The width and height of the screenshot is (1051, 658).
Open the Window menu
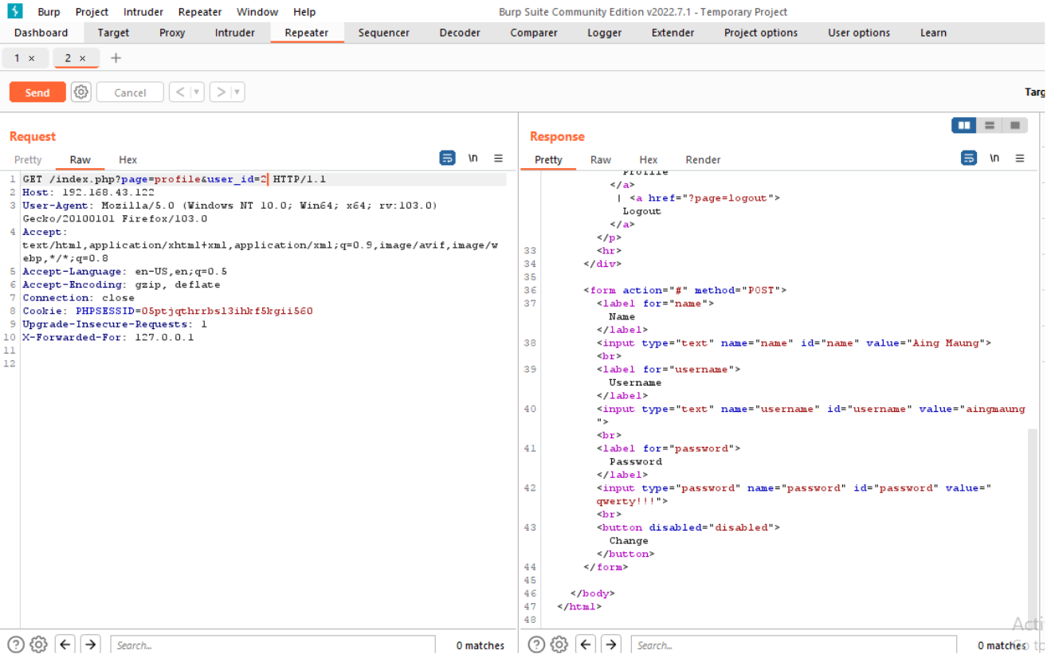coord(257,12)
